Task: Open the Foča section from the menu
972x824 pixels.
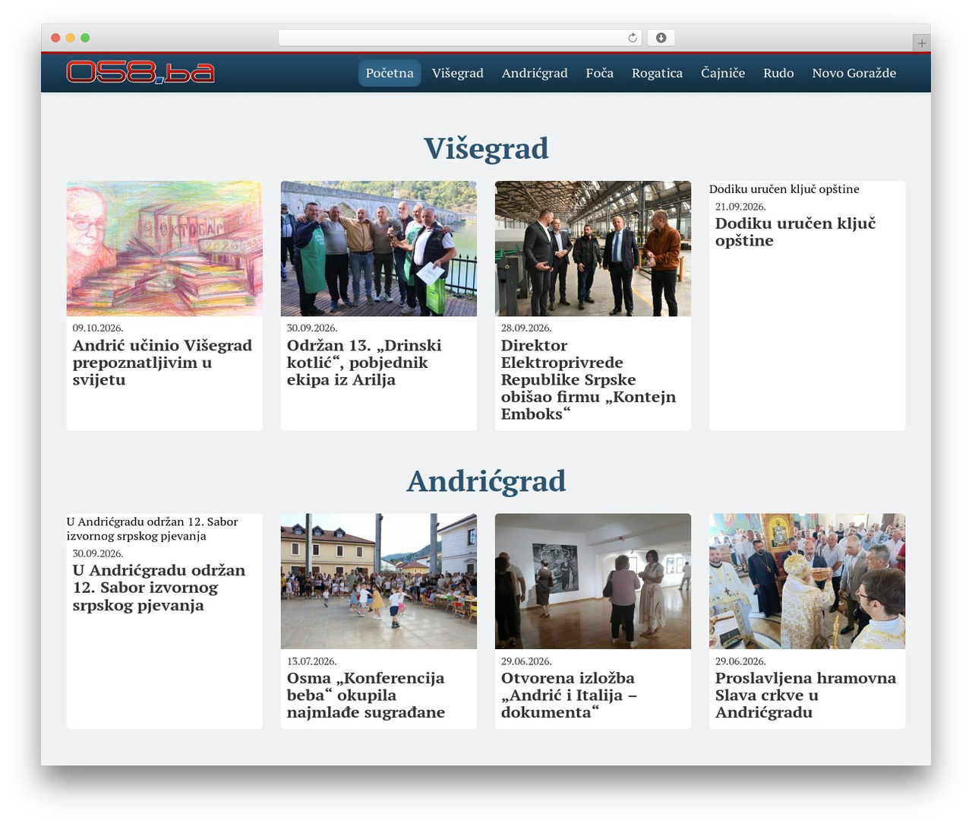Action: point(600,73)
